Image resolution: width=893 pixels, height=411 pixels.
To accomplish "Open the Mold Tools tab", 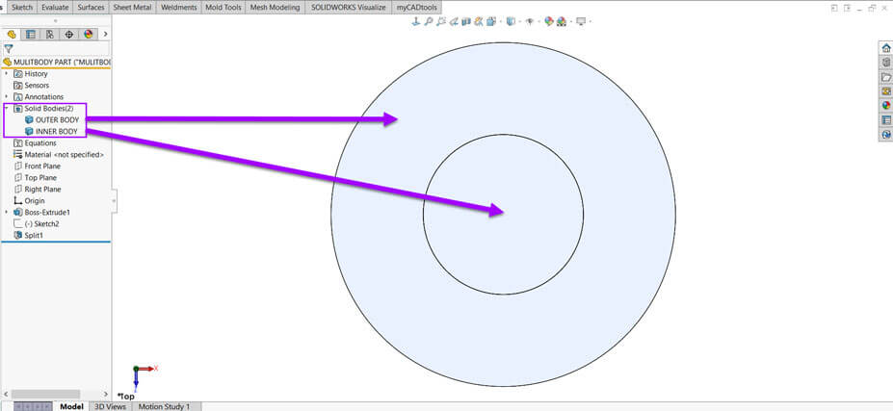I will coord(223,8).
